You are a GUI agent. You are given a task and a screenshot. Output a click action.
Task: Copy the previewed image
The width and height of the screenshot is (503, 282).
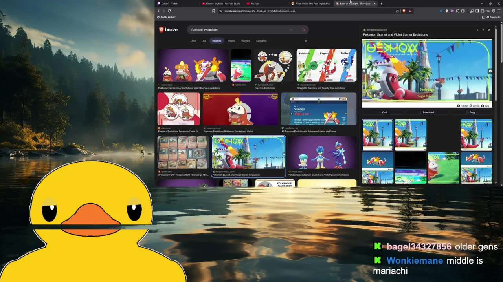point(471,112)
